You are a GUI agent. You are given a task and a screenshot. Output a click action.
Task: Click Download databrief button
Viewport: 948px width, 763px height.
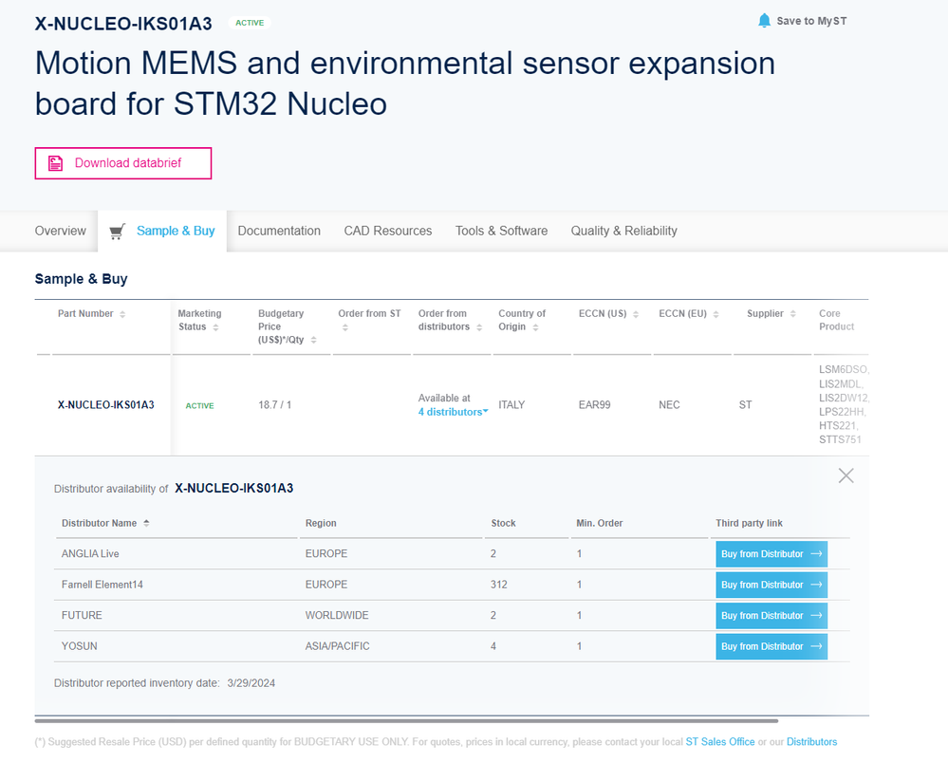tap(123, 163)
